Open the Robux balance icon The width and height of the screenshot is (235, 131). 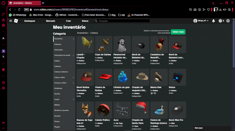[x=220, y=21]
